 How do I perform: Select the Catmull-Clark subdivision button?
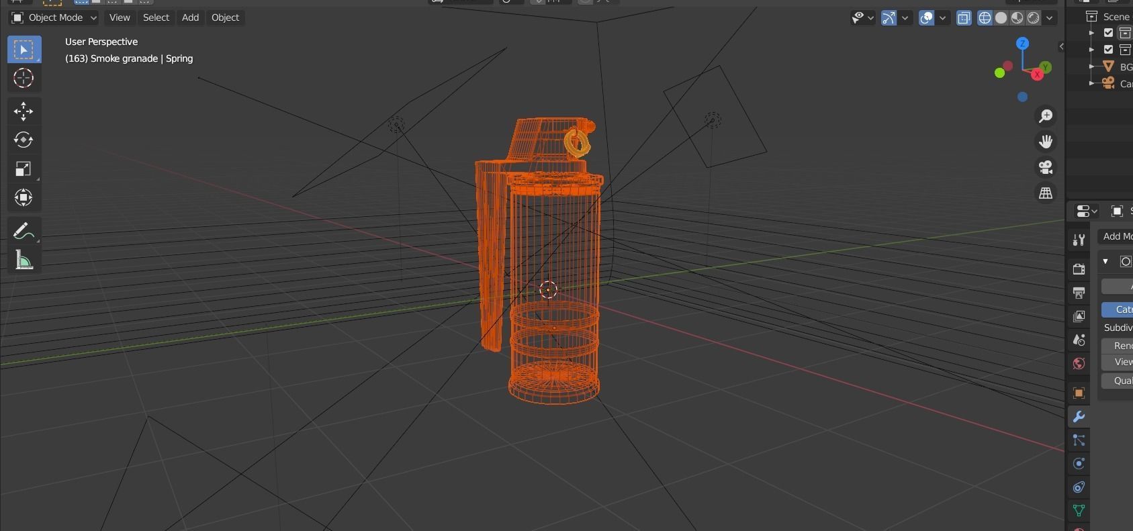1118,309
